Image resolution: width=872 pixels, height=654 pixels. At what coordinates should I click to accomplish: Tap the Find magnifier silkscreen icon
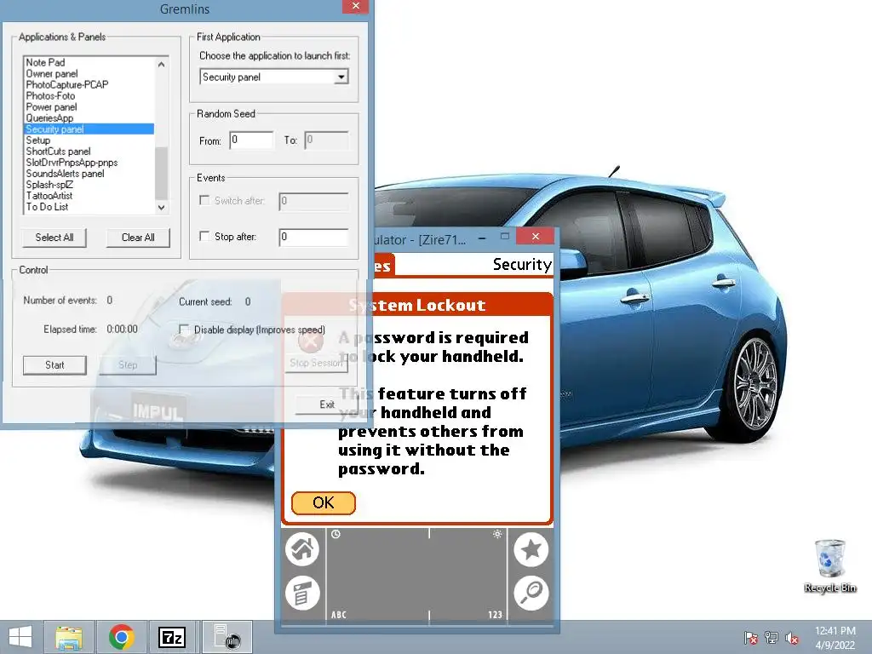pos(531,593)
